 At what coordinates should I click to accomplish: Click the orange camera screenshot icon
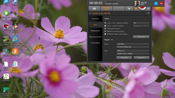point(136,8)
